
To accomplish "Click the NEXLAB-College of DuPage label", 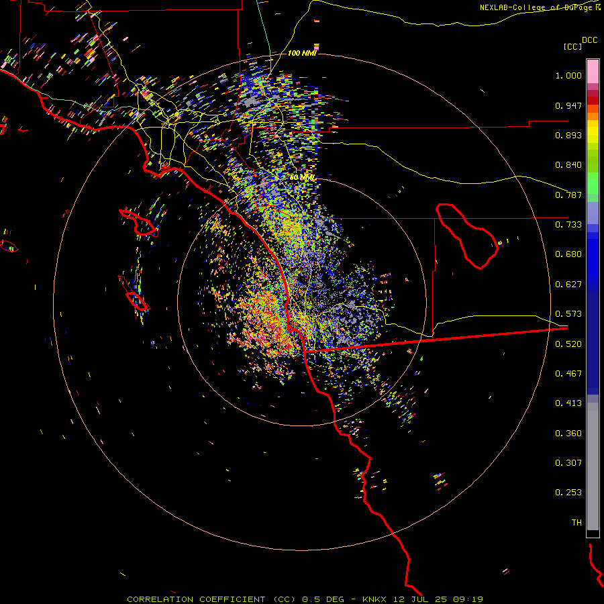I will coord(540,7).
